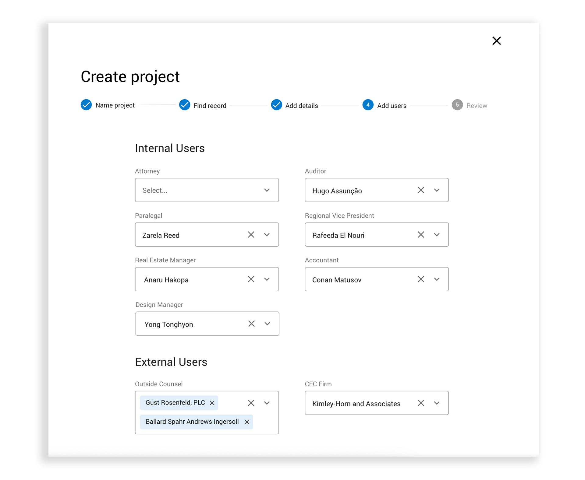
Task: Click the Name project checkmark icon
Action: tap(86, 105)
